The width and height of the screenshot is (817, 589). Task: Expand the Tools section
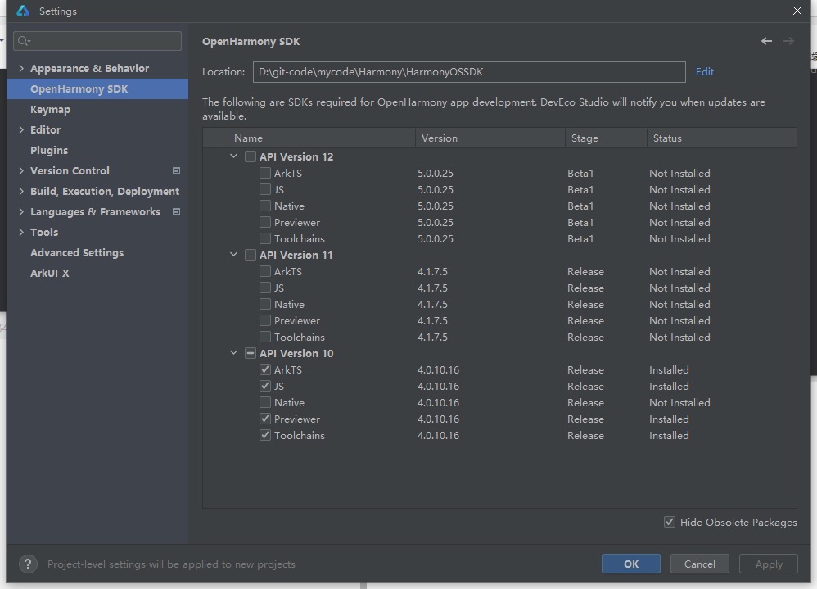tap(21, 232)
